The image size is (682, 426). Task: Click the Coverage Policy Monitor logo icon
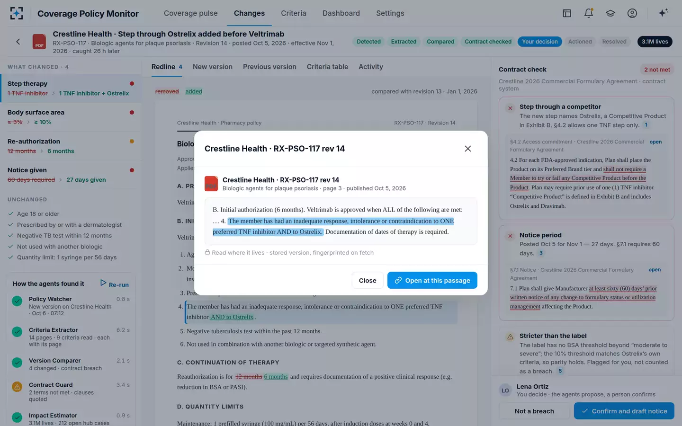[x=17, y=13]
